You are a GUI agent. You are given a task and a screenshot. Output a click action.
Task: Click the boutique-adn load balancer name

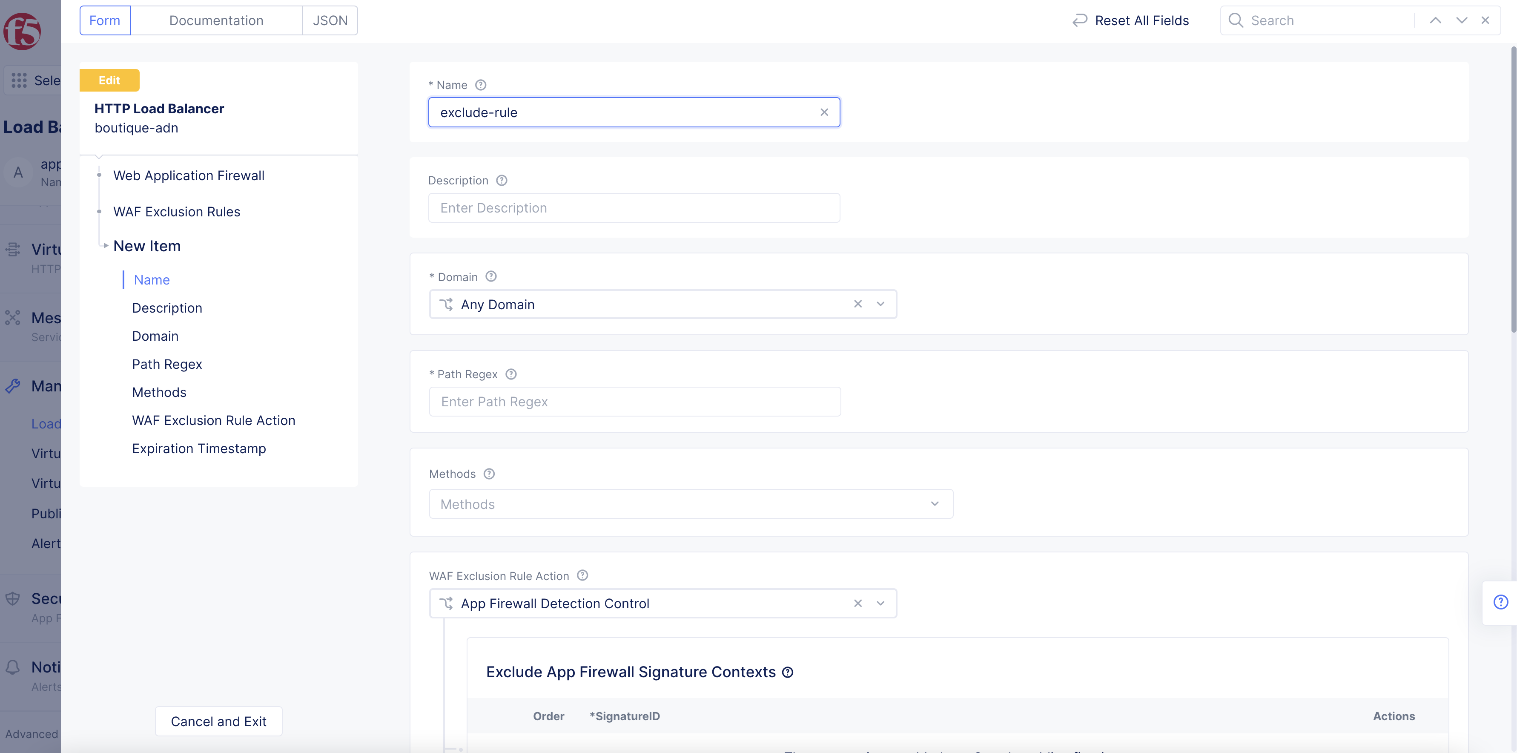pyautogui.click(x=136, y=128)
